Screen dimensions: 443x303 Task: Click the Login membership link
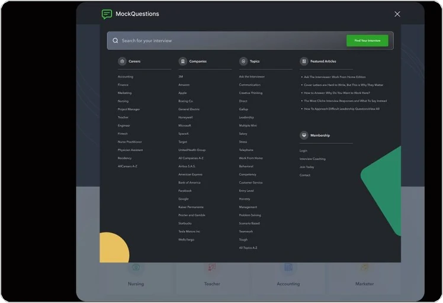coord(303,151)
